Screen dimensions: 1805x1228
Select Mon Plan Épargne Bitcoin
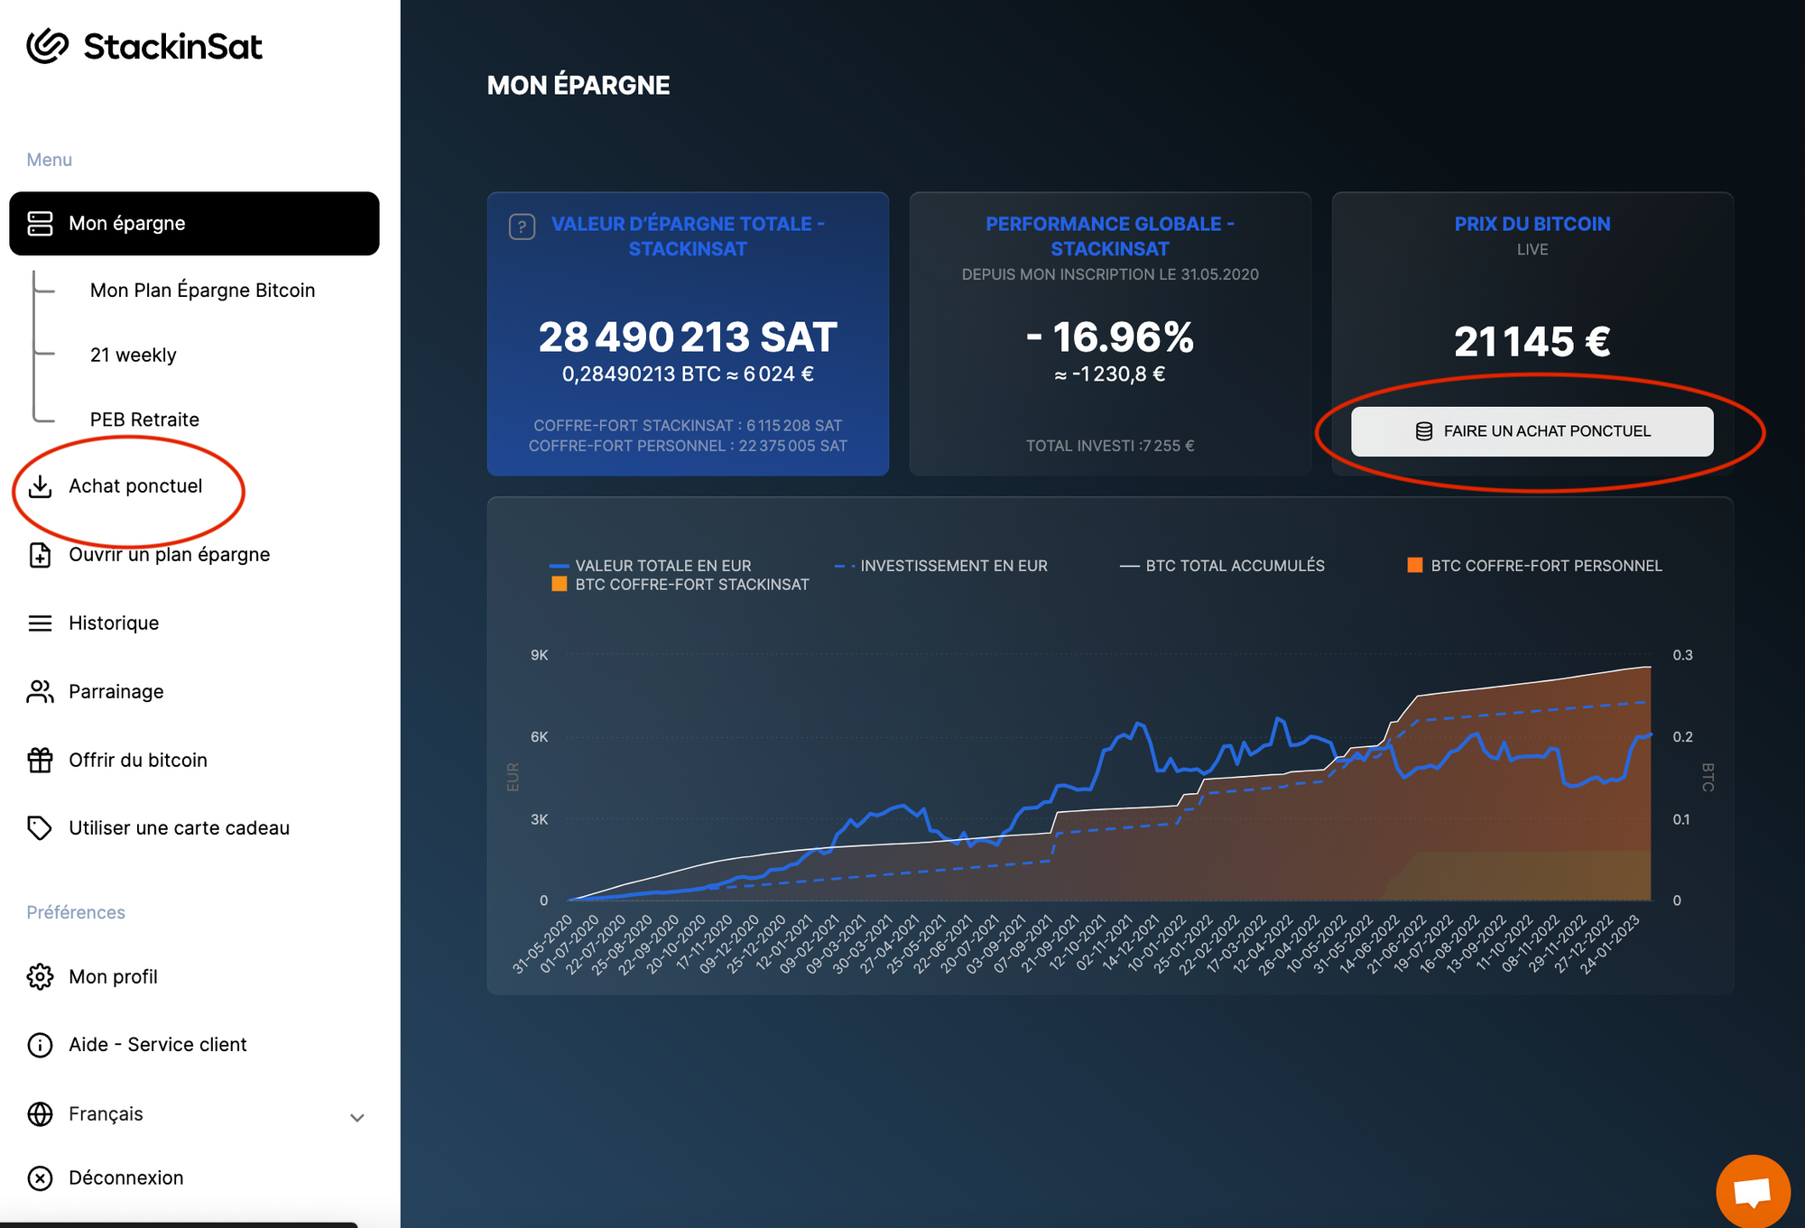coord(202,291)
